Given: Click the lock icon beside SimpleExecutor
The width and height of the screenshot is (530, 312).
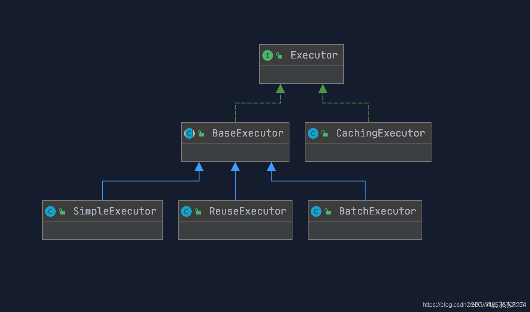Looking at the screenshot, I should (x=61, y=211).
